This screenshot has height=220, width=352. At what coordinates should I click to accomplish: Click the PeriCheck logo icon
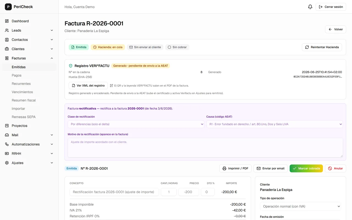[x=8, y=7]
